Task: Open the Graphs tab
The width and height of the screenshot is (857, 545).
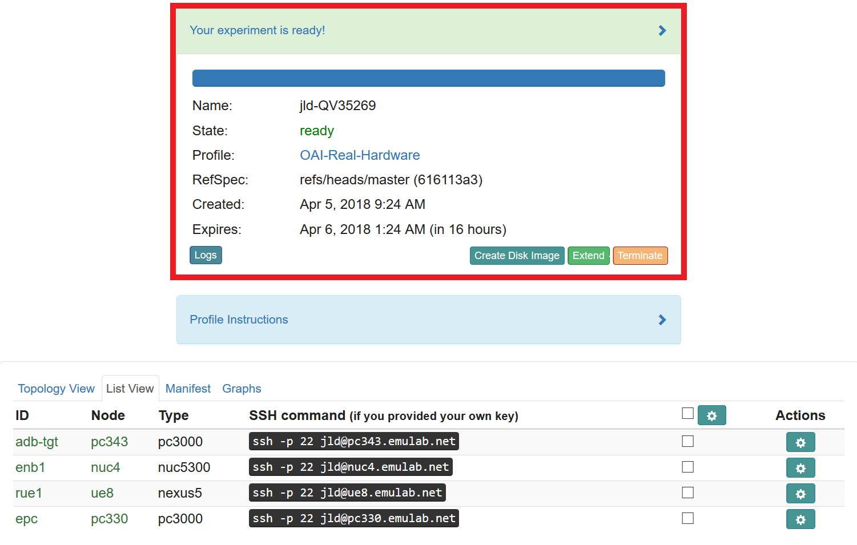Action: click(242, 389)
